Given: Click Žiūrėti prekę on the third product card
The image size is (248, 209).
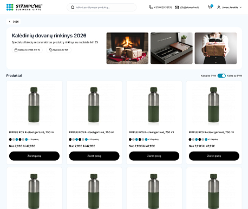Looking at the screenshot, I should pyautogui.click(x=154, y=156).
